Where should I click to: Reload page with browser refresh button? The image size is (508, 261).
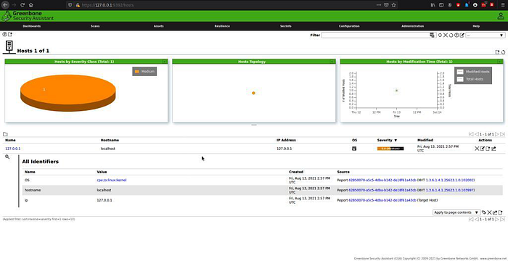coord(22,5)
